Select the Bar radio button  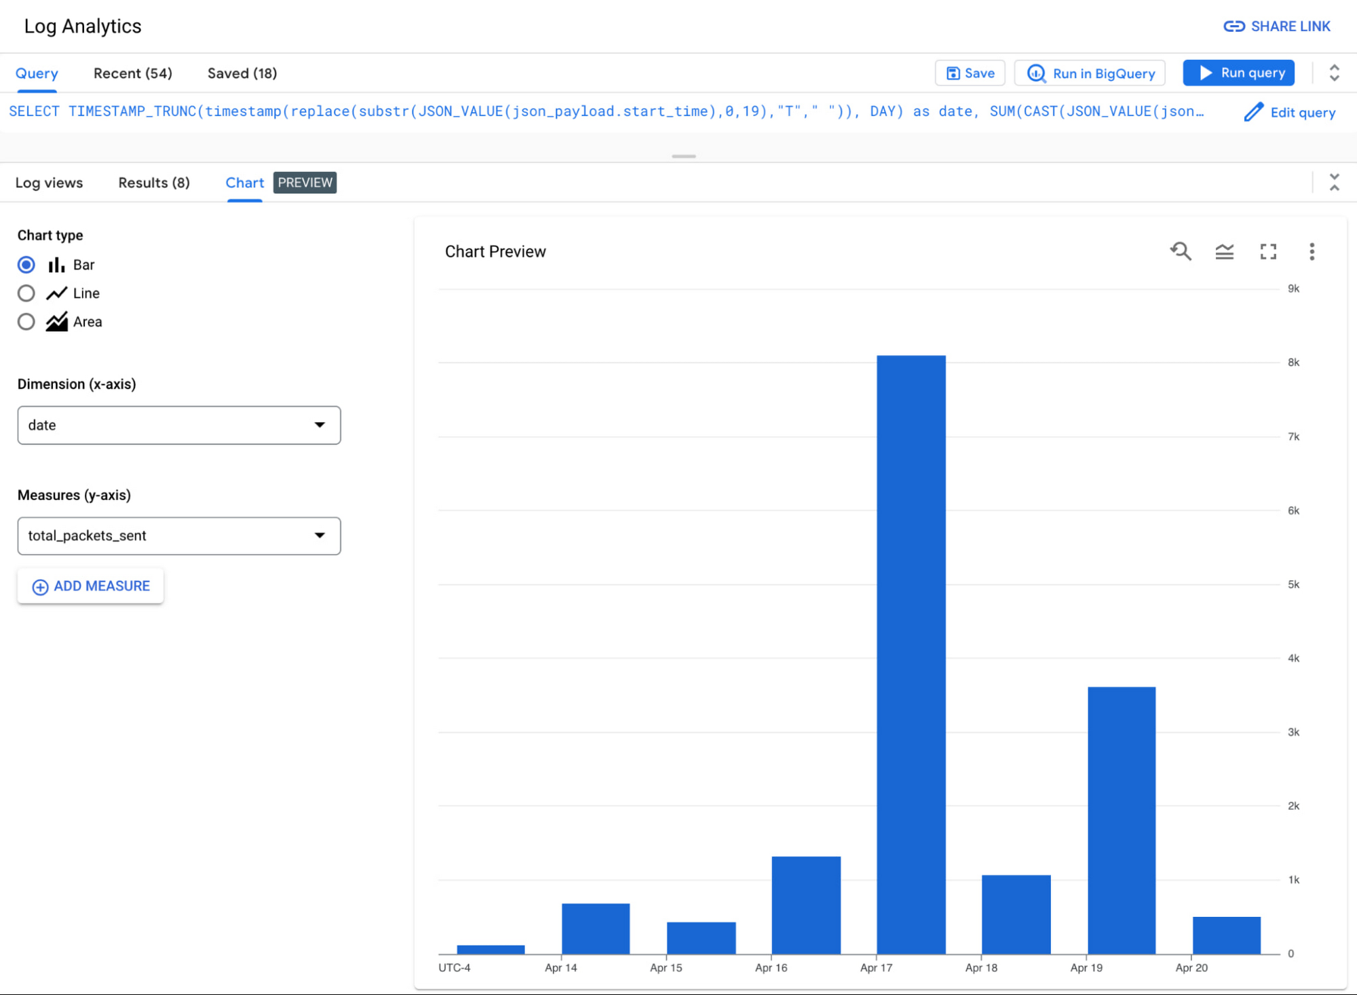pyautogui.click(x=26, y=265)
